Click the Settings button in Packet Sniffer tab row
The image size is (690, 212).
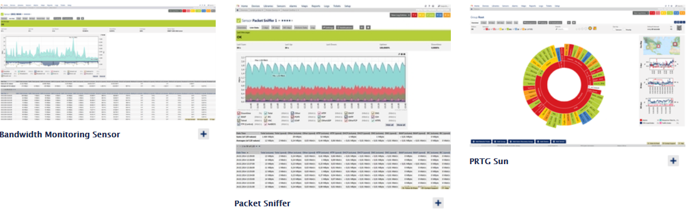click(328, 27)
